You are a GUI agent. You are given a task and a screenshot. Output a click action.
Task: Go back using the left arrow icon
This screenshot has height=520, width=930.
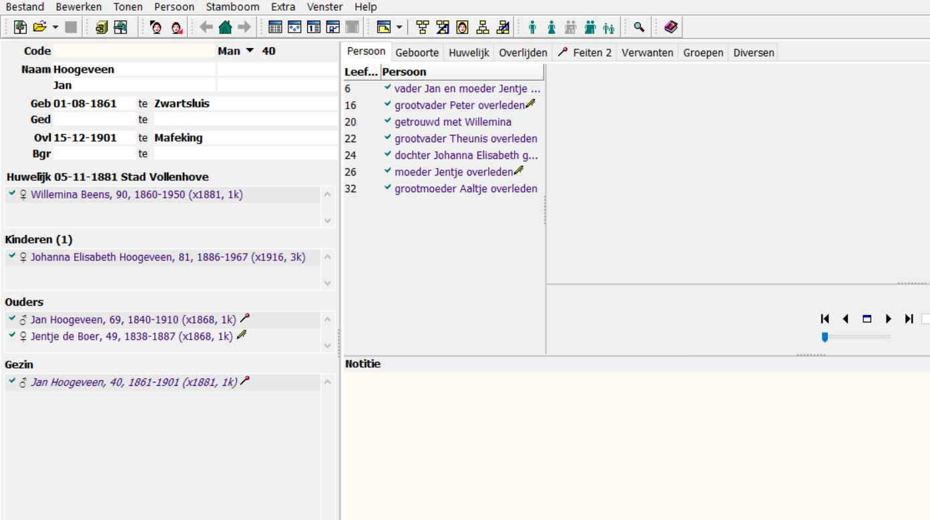(206, 27)
